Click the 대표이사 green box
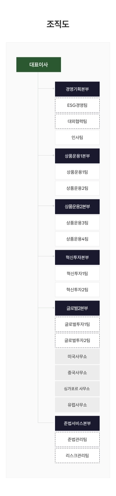This screenshot has height=496, width=116. pos(39,64)
